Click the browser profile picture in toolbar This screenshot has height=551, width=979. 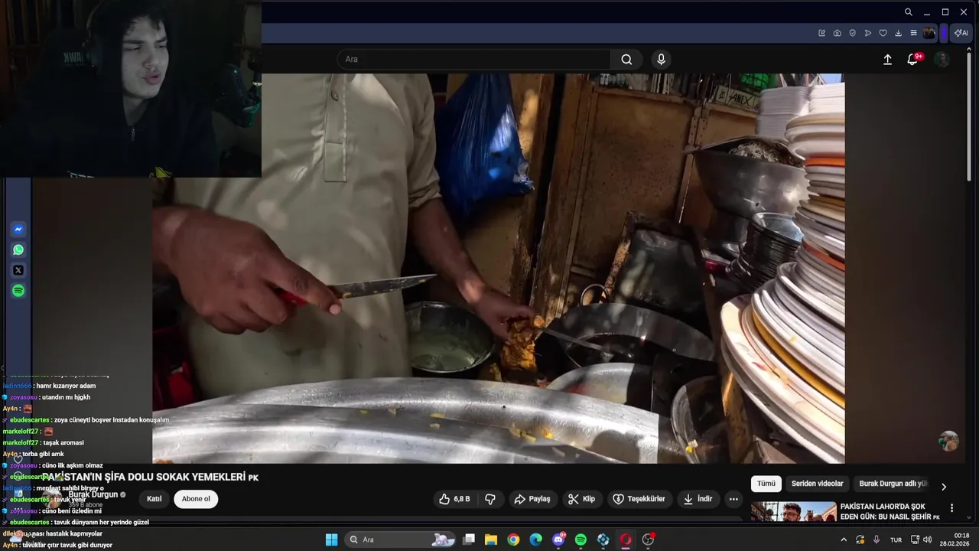(929, 33)
